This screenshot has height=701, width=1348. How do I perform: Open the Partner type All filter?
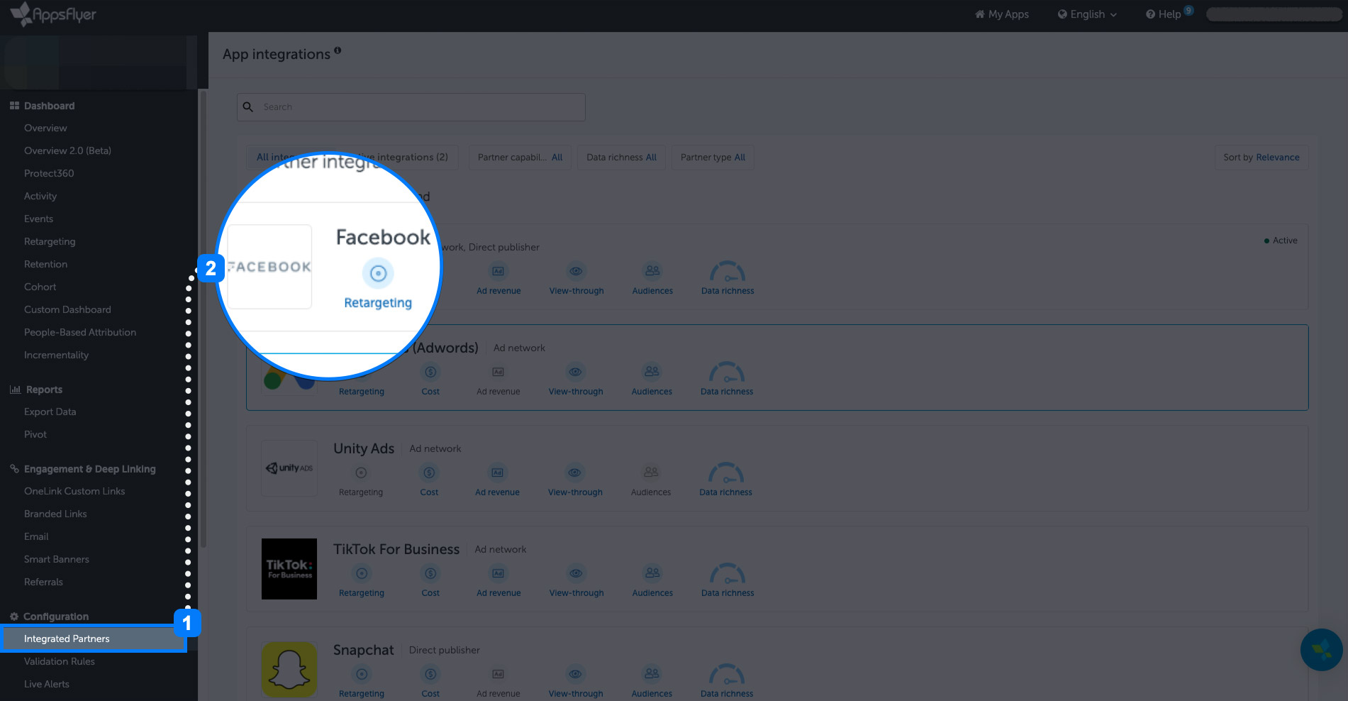713,158
